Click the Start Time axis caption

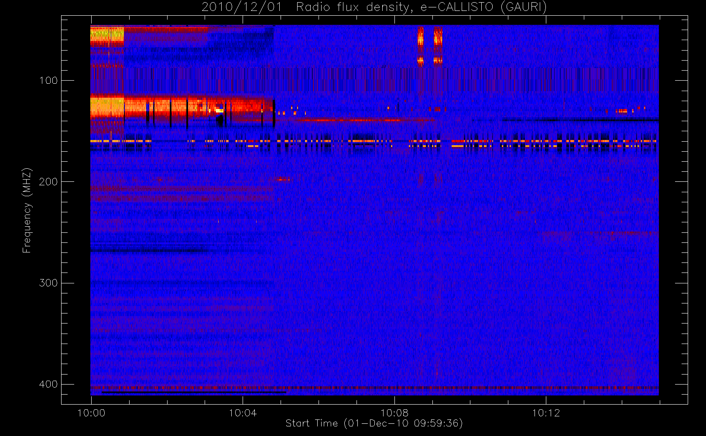[374, 423]
